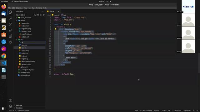Close the App.js editor tab

(58, 12)
